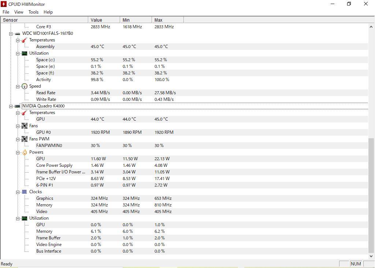This screenshot has height=268, width=375.
Task: Click the Ready status bar text
Action: click(x=7, y=264)
